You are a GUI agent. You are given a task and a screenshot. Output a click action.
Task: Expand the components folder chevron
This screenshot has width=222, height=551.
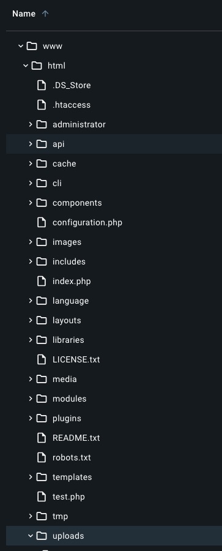[x=31, y=203]
